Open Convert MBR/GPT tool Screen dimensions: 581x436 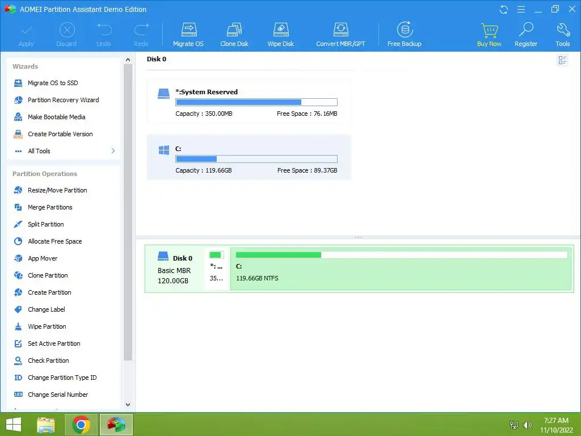click(340, 35)
